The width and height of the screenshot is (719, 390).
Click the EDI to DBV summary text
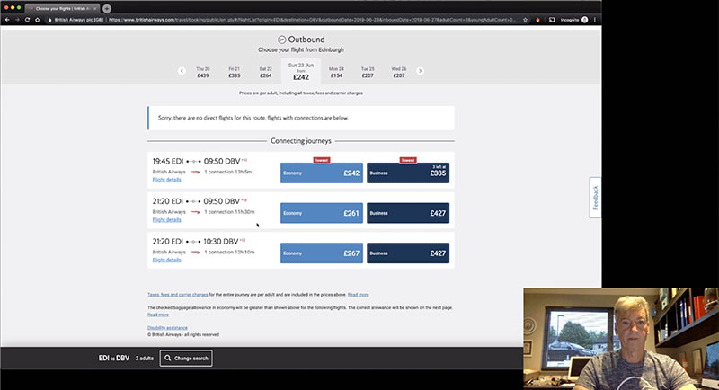point(114,358)
